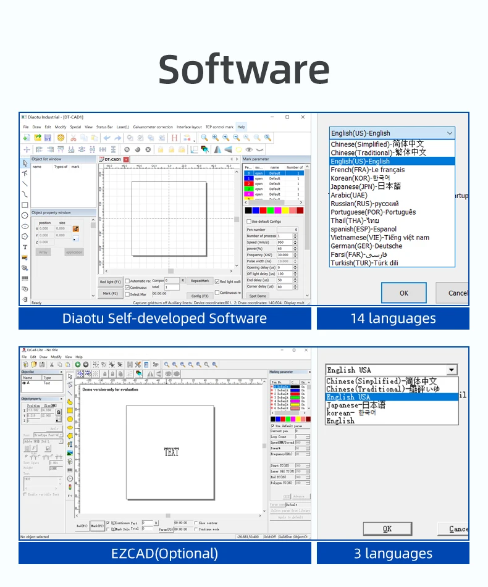Click the orange gear settings icon in Diaotu
This screenshot has width=488, height=587.
[61, 138]
